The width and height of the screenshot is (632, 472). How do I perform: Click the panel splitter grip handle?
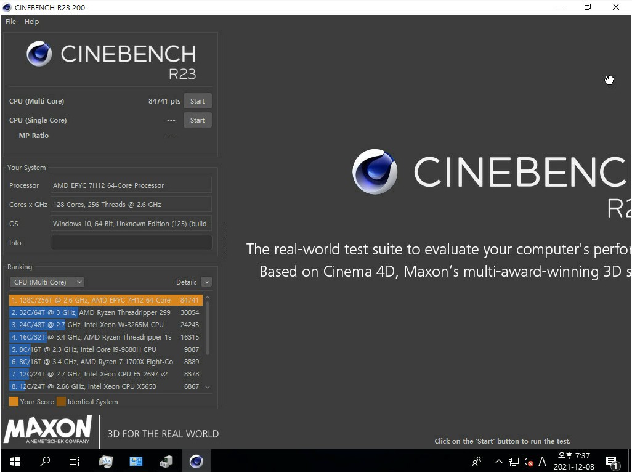[223, 240]
